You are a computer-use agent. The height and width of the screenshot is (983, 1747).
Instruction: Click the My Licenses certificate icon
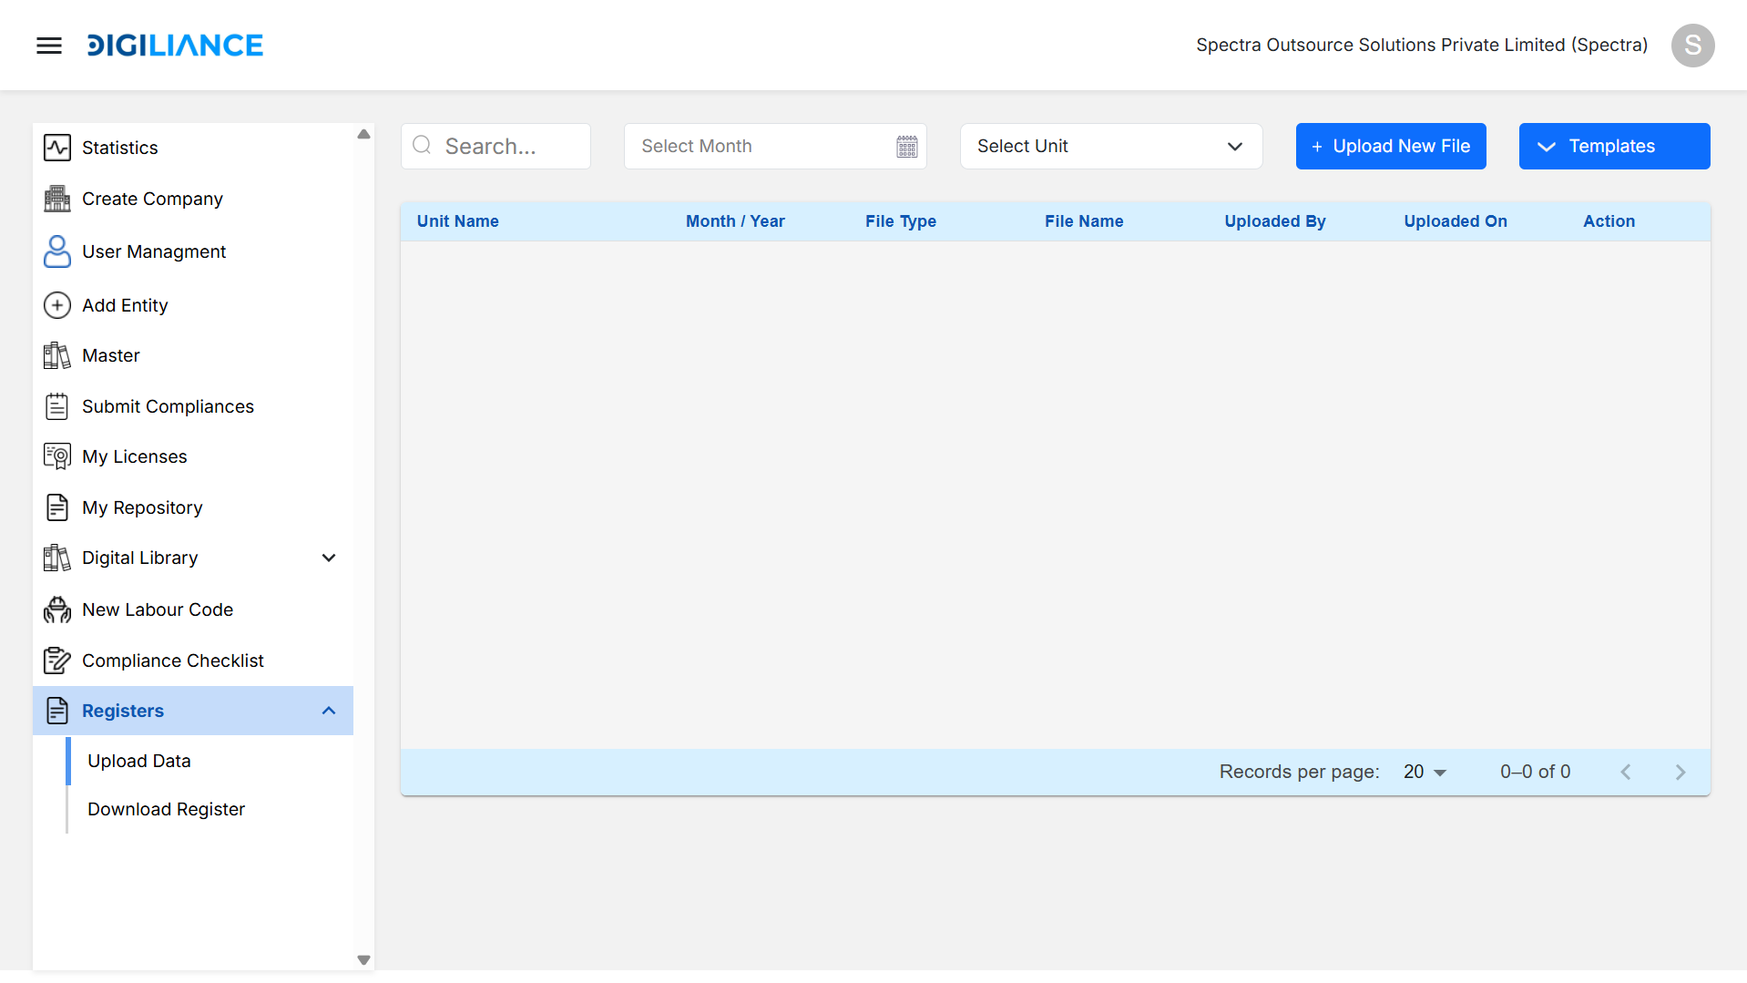(57, 456)
